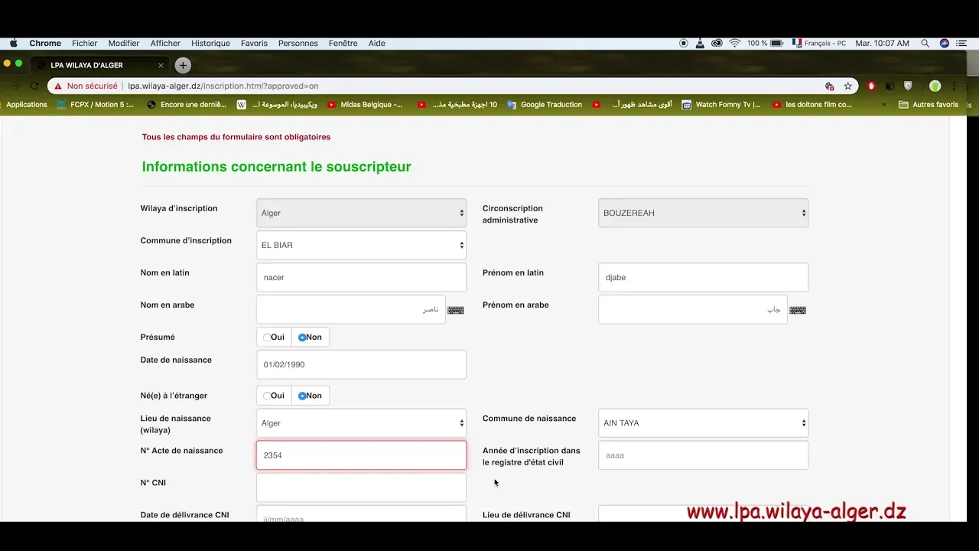979x551 pixels.
Task: Open the Historique menu
Action: coord(210,44)
